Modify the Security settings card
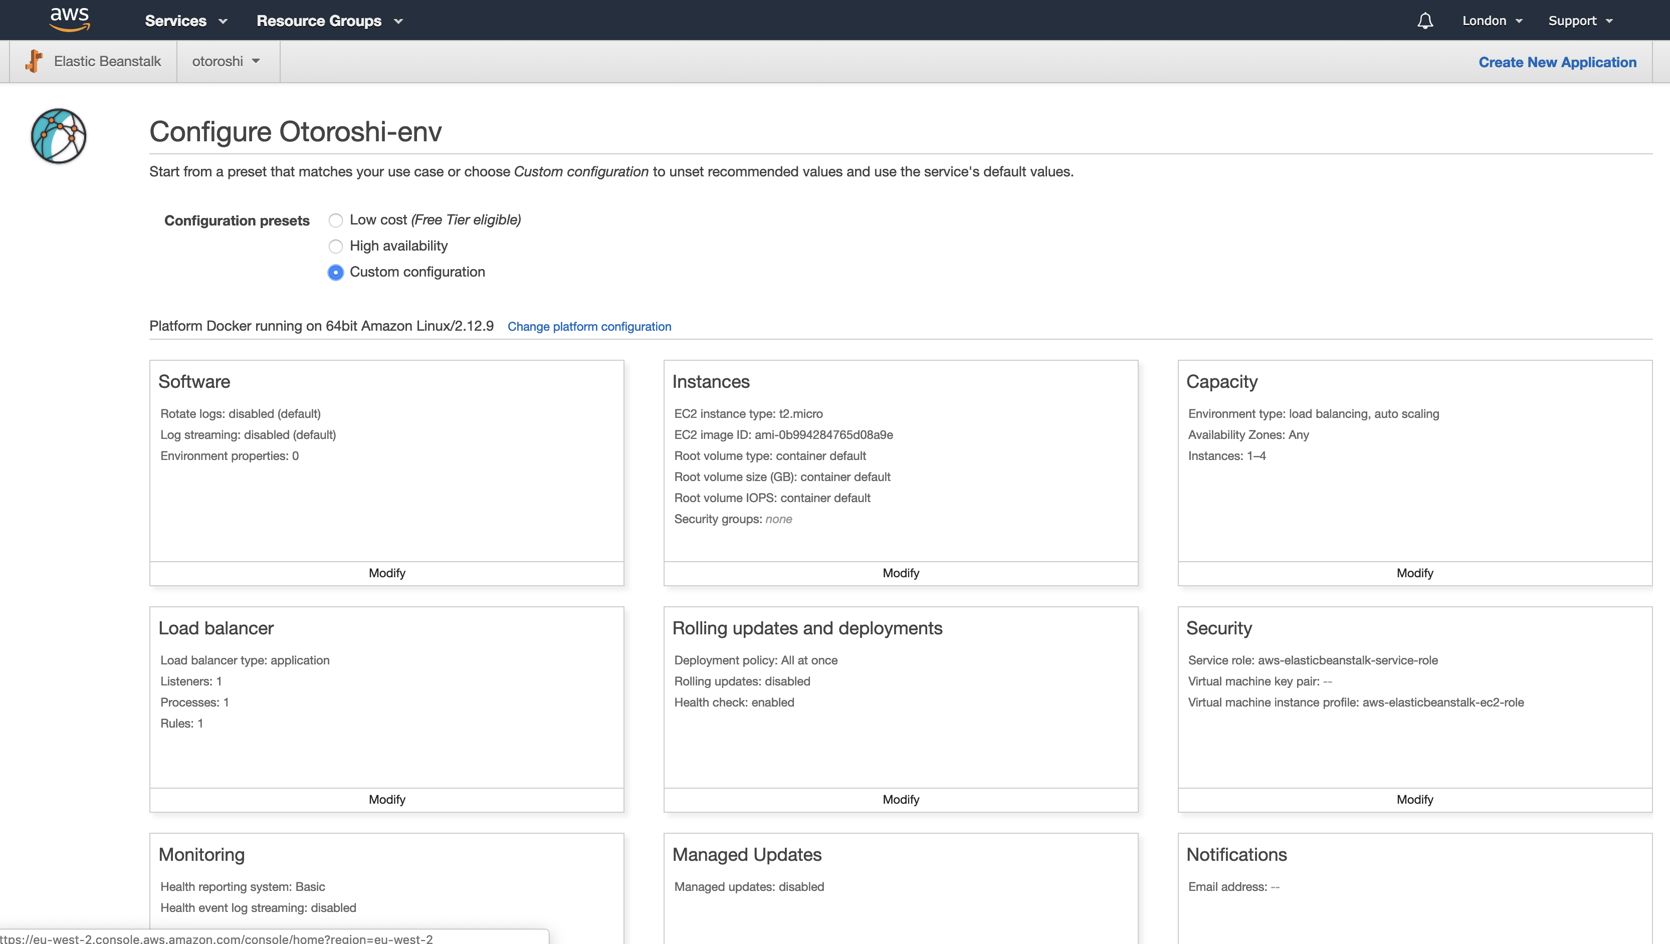This screenshot has width=1670, height=944. pyautogui.click(x=1414, y=799)
